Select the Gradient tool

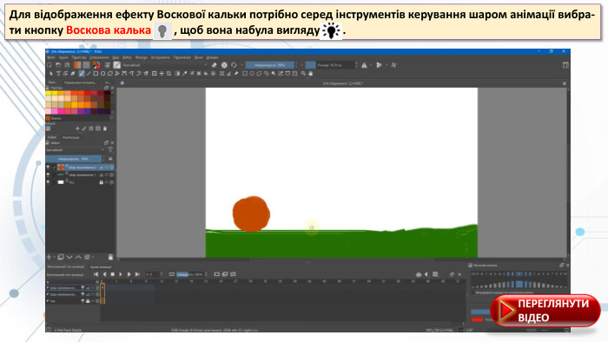pos(177,74)
